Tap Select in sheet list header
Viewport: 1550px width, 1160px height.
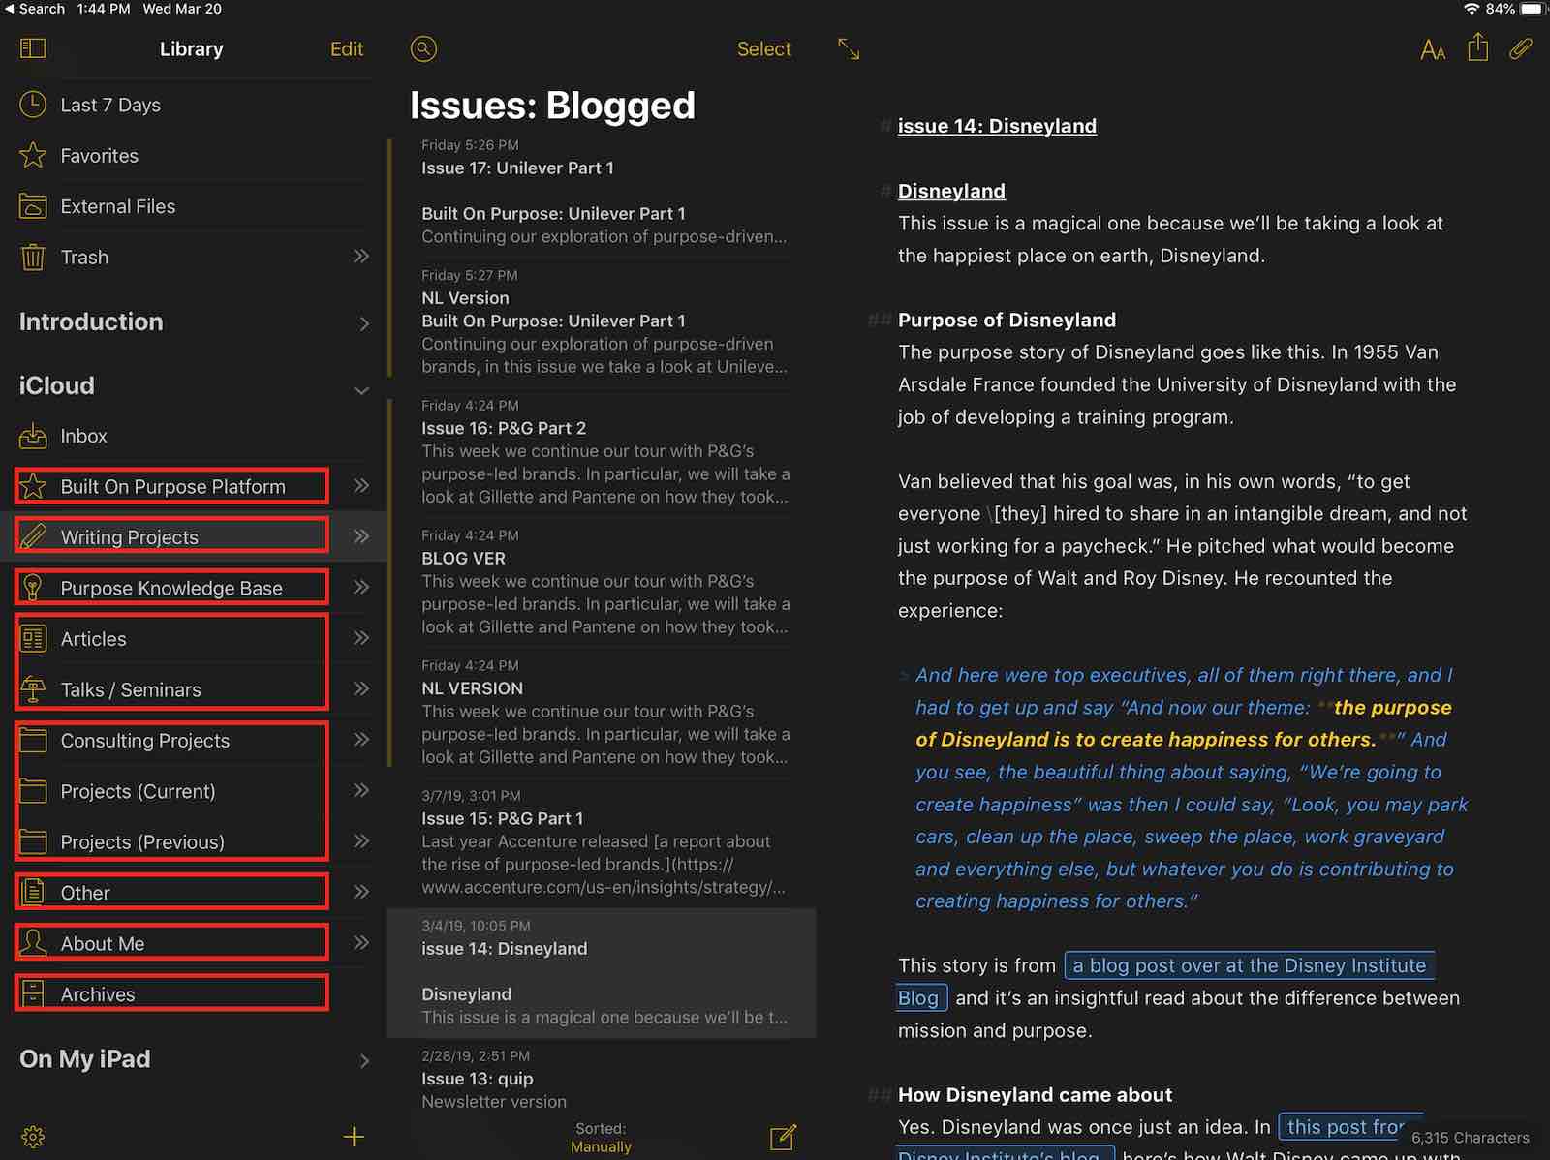coord(764,48)
